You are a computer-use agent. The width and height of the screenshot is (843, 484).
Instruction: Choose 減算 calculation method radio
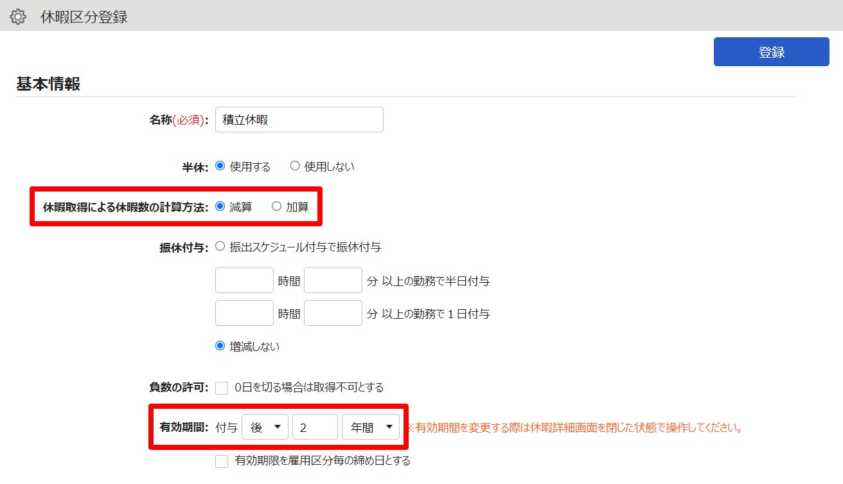click(220, 206)
